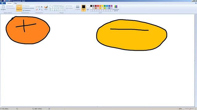Click the Copy command in clipboard group
197x110 pixels.
(x=10, y=8)
